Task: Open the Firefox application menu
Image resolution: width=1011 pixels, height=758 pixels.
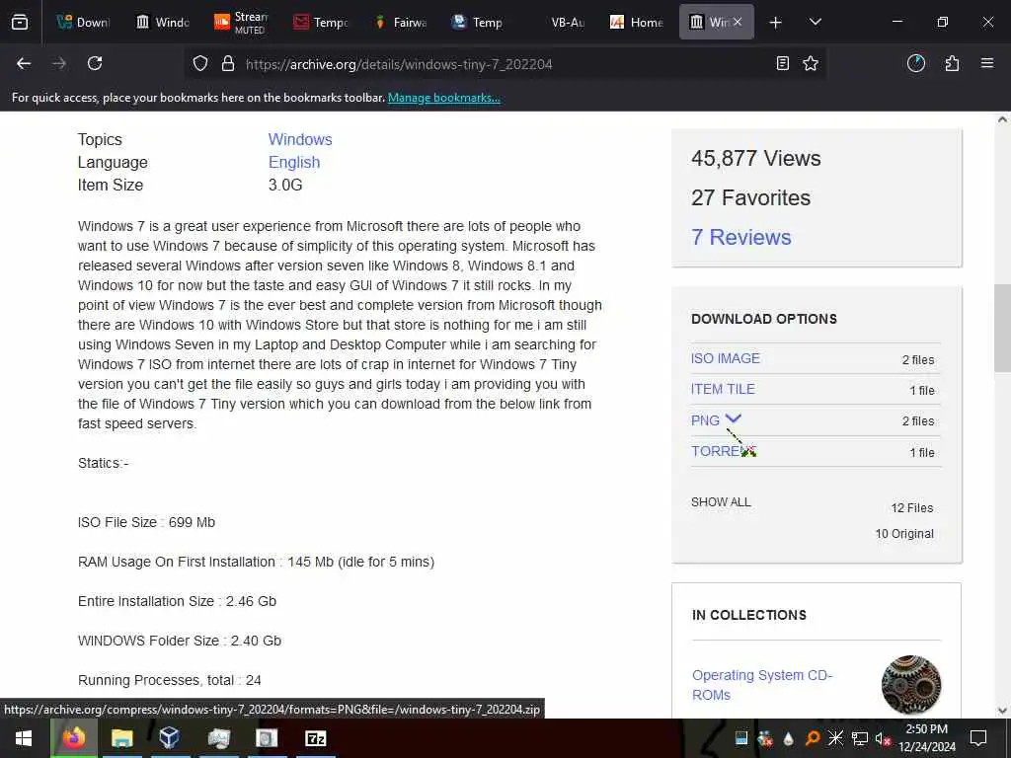Action: click(987, 63)
